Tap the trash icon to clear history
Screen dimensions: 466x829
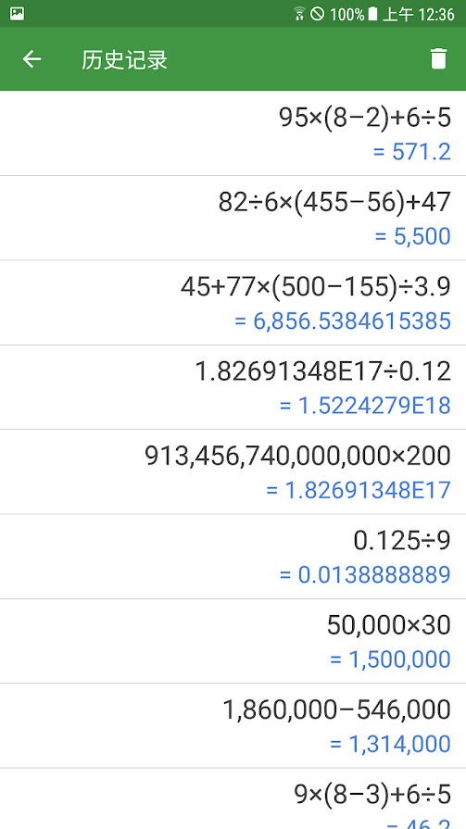[438, 58]
